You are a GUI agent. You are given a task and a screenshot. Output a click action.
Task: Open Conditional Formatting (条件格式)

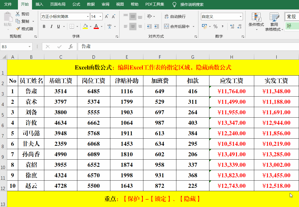point(256,21)
